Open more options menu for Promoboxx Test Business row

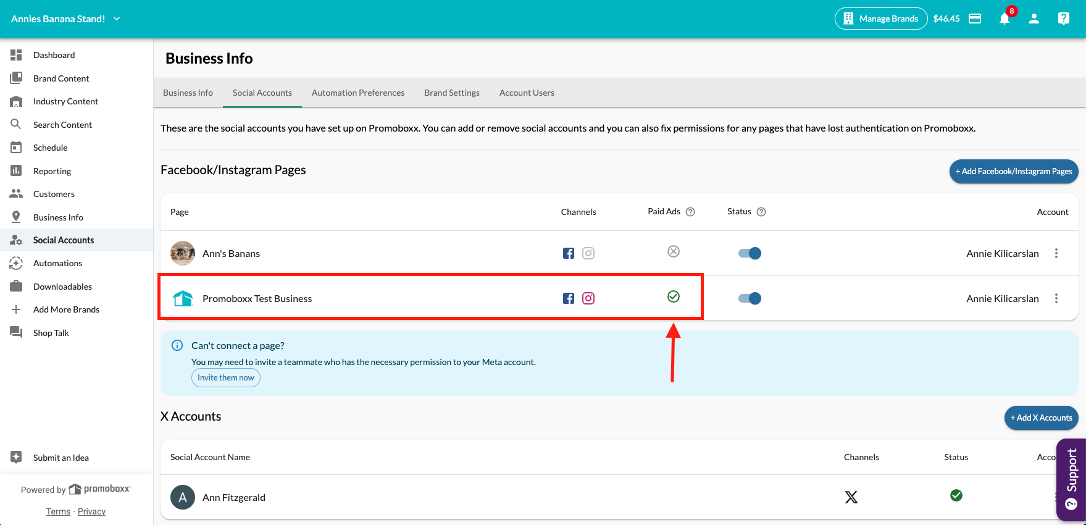pos(1056,298)
